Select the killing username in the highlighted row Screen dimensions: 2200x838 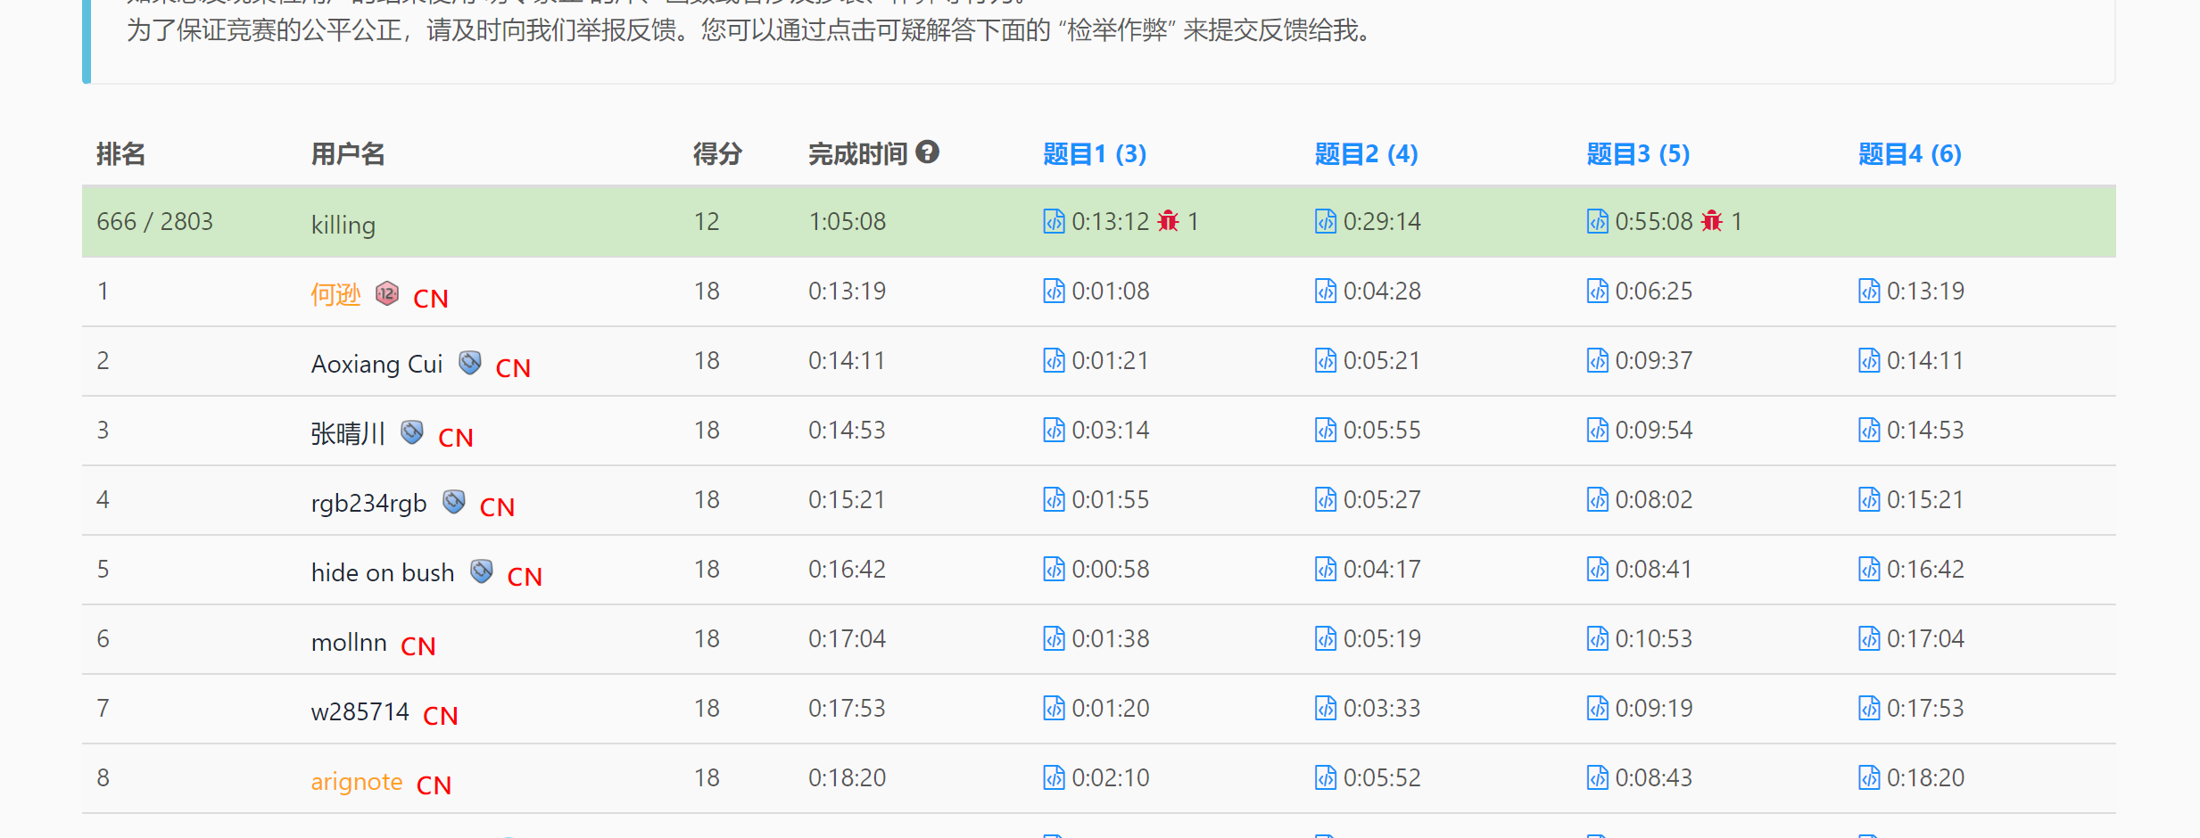(343, 225)
